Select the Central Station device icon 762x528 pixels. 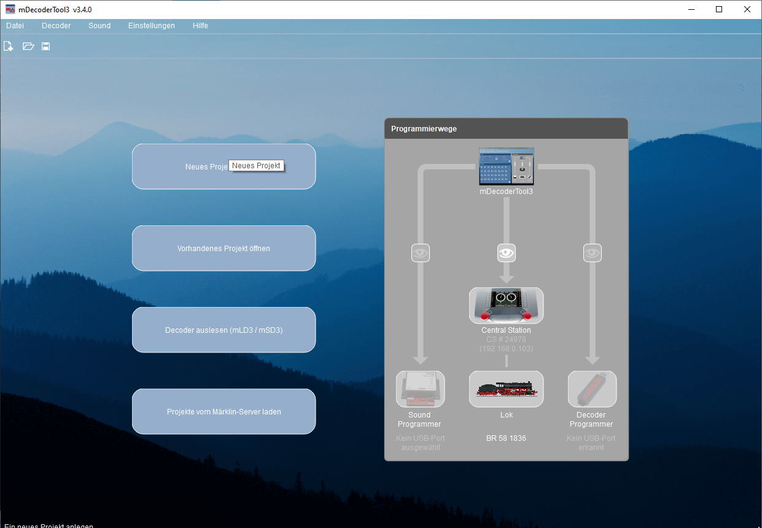(506, 305)
